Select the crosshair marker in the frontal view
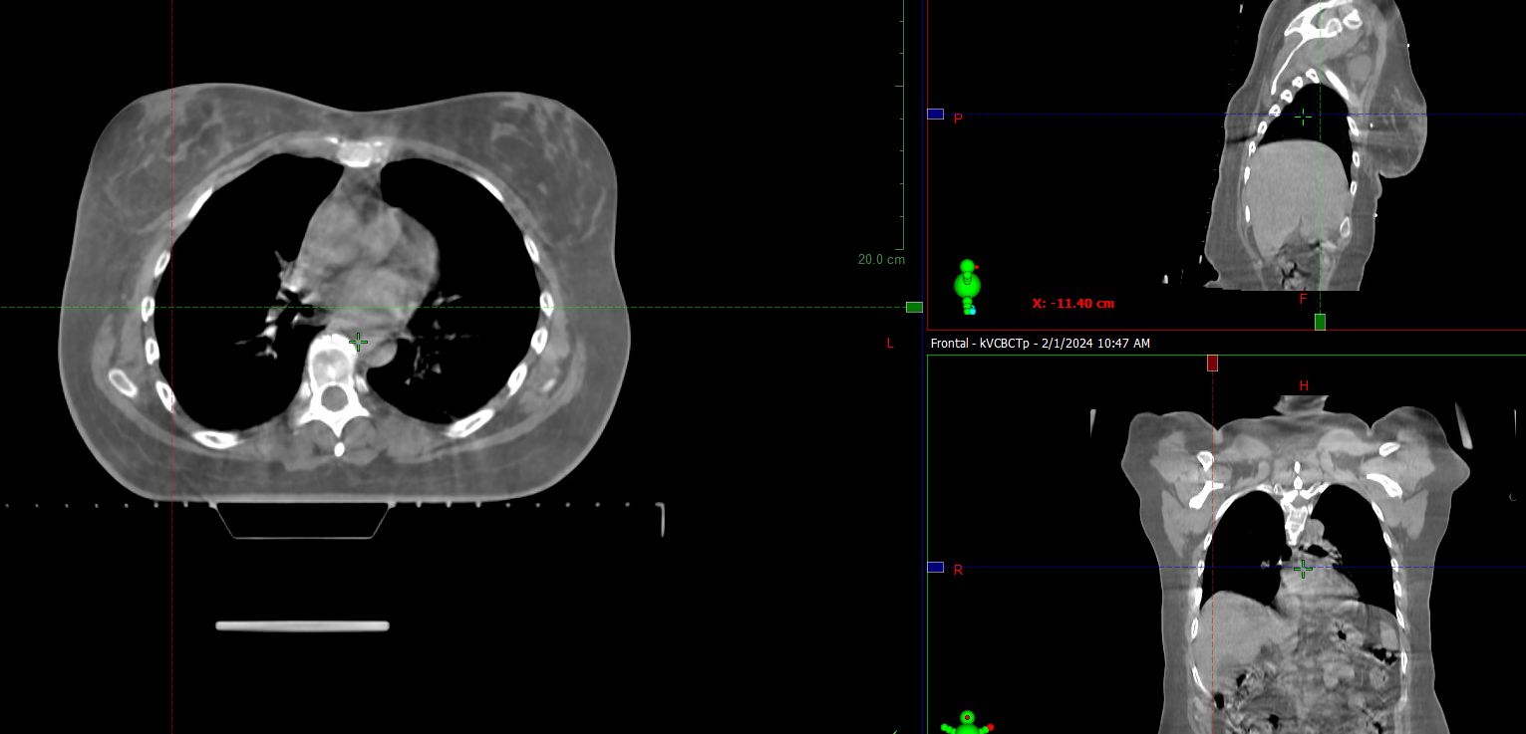 coord(1303,568)
